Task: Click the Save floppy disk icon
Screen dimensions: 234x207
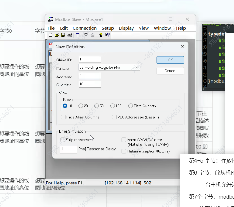Action: pyautogui.click(x=63, y=35)
